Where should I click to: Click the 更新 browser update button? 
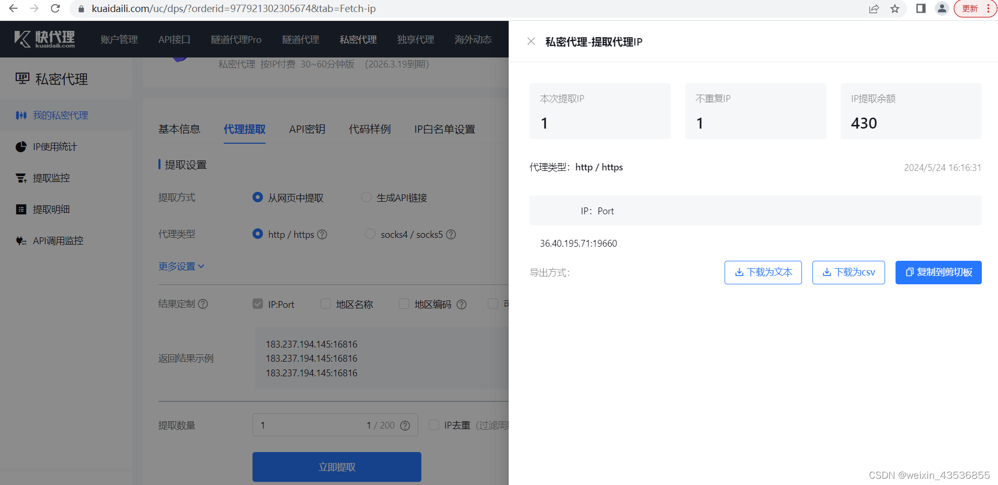(976, 8)
